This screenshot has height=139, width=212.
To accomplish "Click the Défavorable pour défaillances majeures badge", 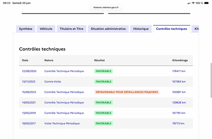I will click(127, 92).
